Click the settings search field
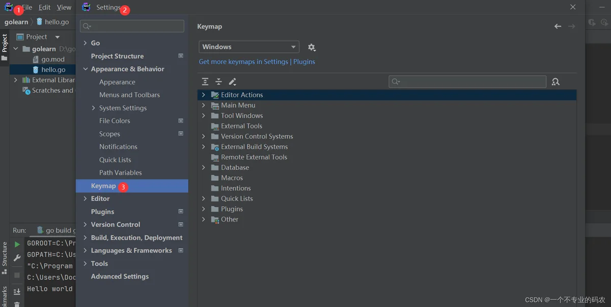Screen dimensions: 611x307 point(132,26)
